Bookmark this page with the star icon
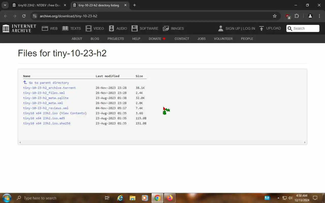Screen dimensions: 325x203 (x=275, y=16)
